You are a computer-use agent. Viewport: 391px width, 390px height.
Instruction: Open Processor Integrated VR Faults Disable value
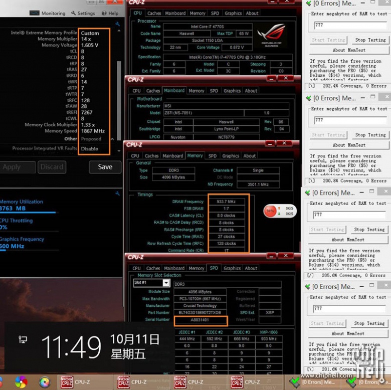(x=90, y=149)
